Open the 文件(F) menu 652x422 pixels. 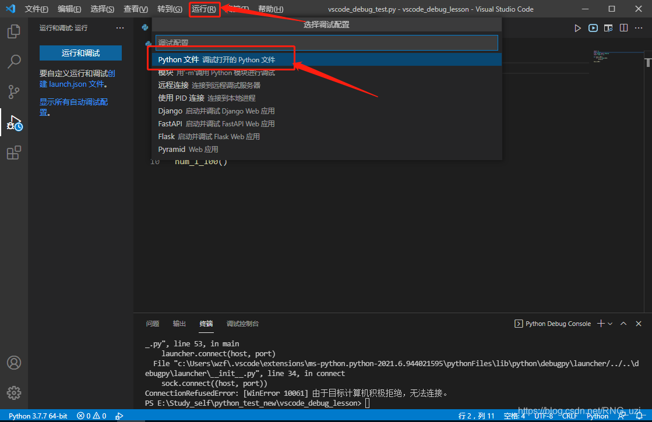[36, 9]
